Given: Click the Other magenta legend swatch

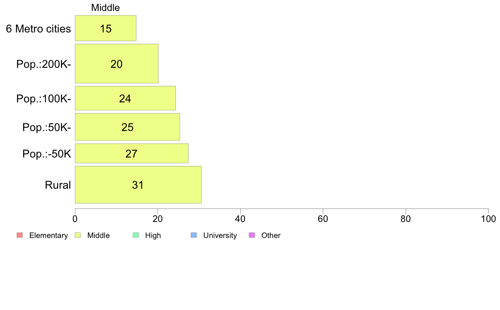Looking at the screenshot, I should 252,235.
